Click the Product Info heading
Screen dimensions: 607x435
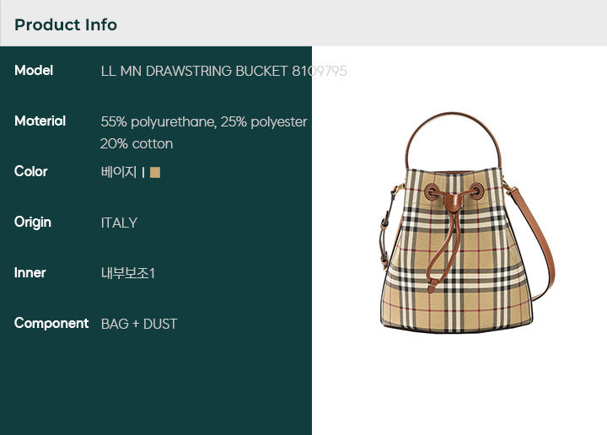66,24
